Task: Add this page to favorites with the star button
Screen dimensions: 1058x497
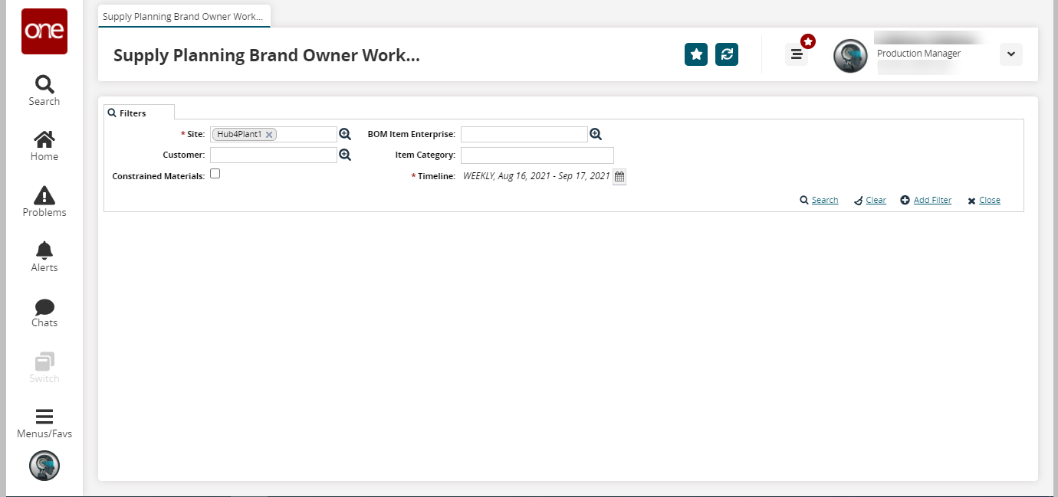Action: [x=696, y=54]
